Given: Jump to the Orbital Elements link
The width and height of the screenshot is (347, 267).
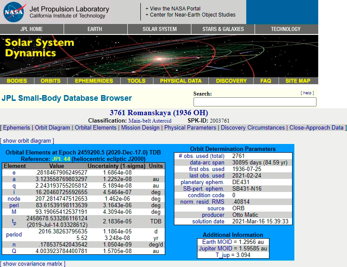Looking at the screenshot, I should (95, 128).
